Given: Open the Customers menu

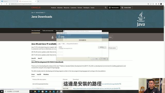Looking at the screenshot, I should click(x=73, y=8).
